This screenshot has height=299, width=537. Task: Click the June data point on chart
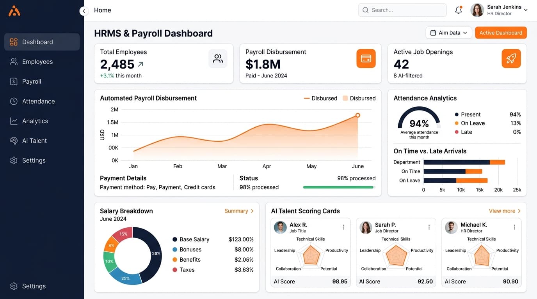pos(358,115)
